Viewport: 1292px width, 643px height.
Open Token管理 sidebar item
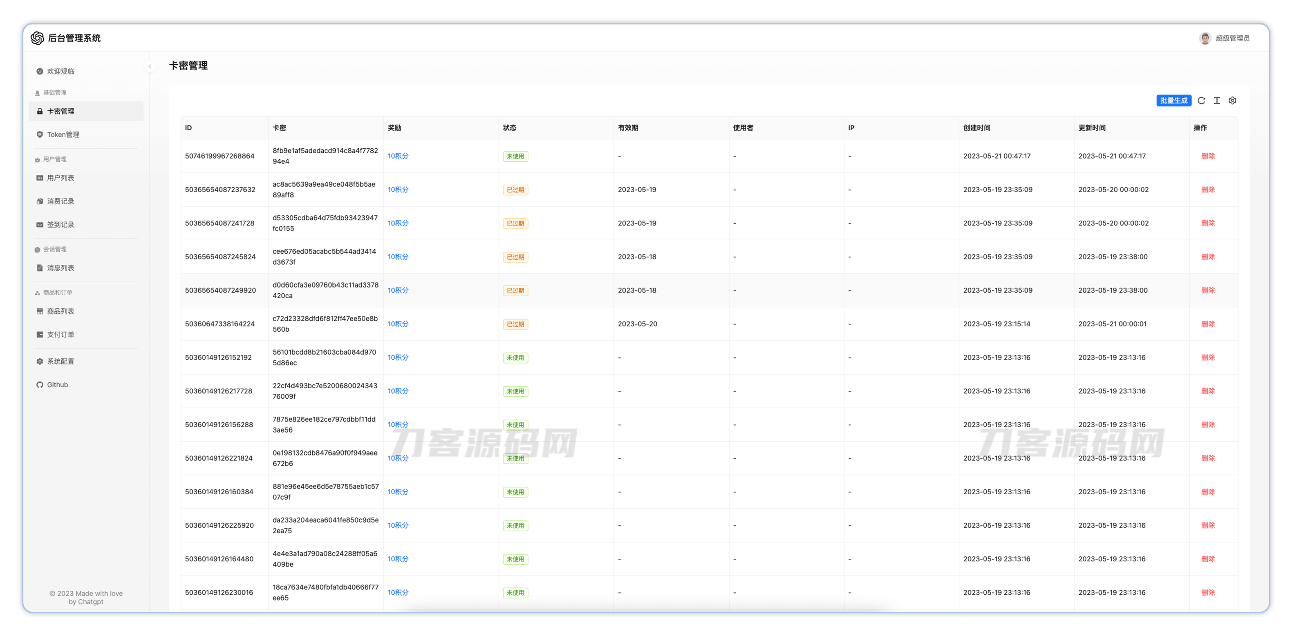63,134
